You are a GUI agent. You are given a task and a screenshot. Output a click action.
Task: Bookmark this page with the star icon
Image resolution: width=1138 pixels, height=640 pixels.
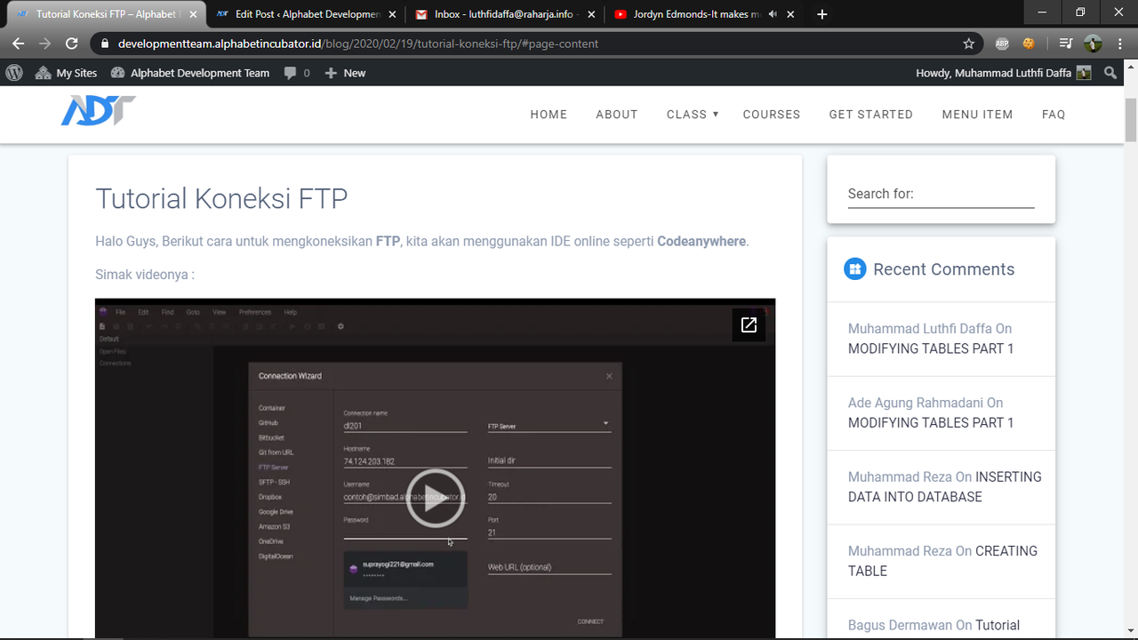pyautogui.click(x=969, y=44)
